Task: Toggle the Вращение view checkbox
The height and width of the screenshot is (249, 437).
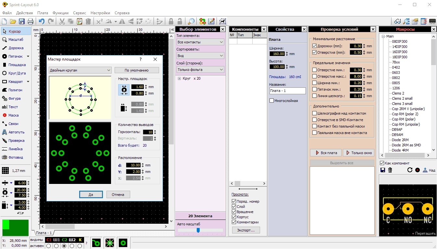Action: point(234,212)
